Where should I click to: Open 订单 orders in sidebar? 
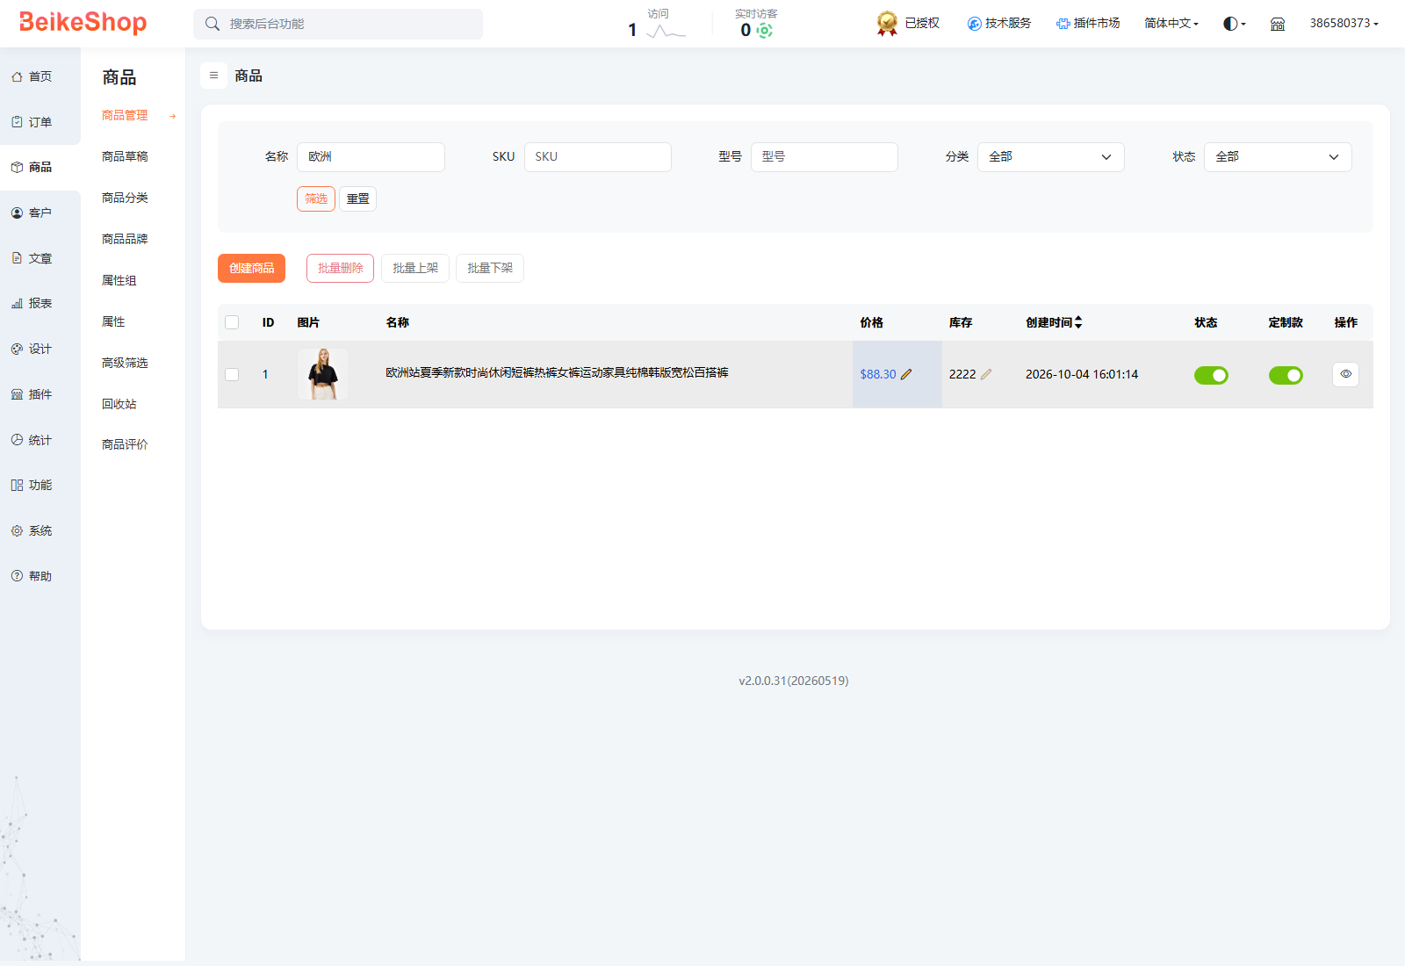pos(32,122)
